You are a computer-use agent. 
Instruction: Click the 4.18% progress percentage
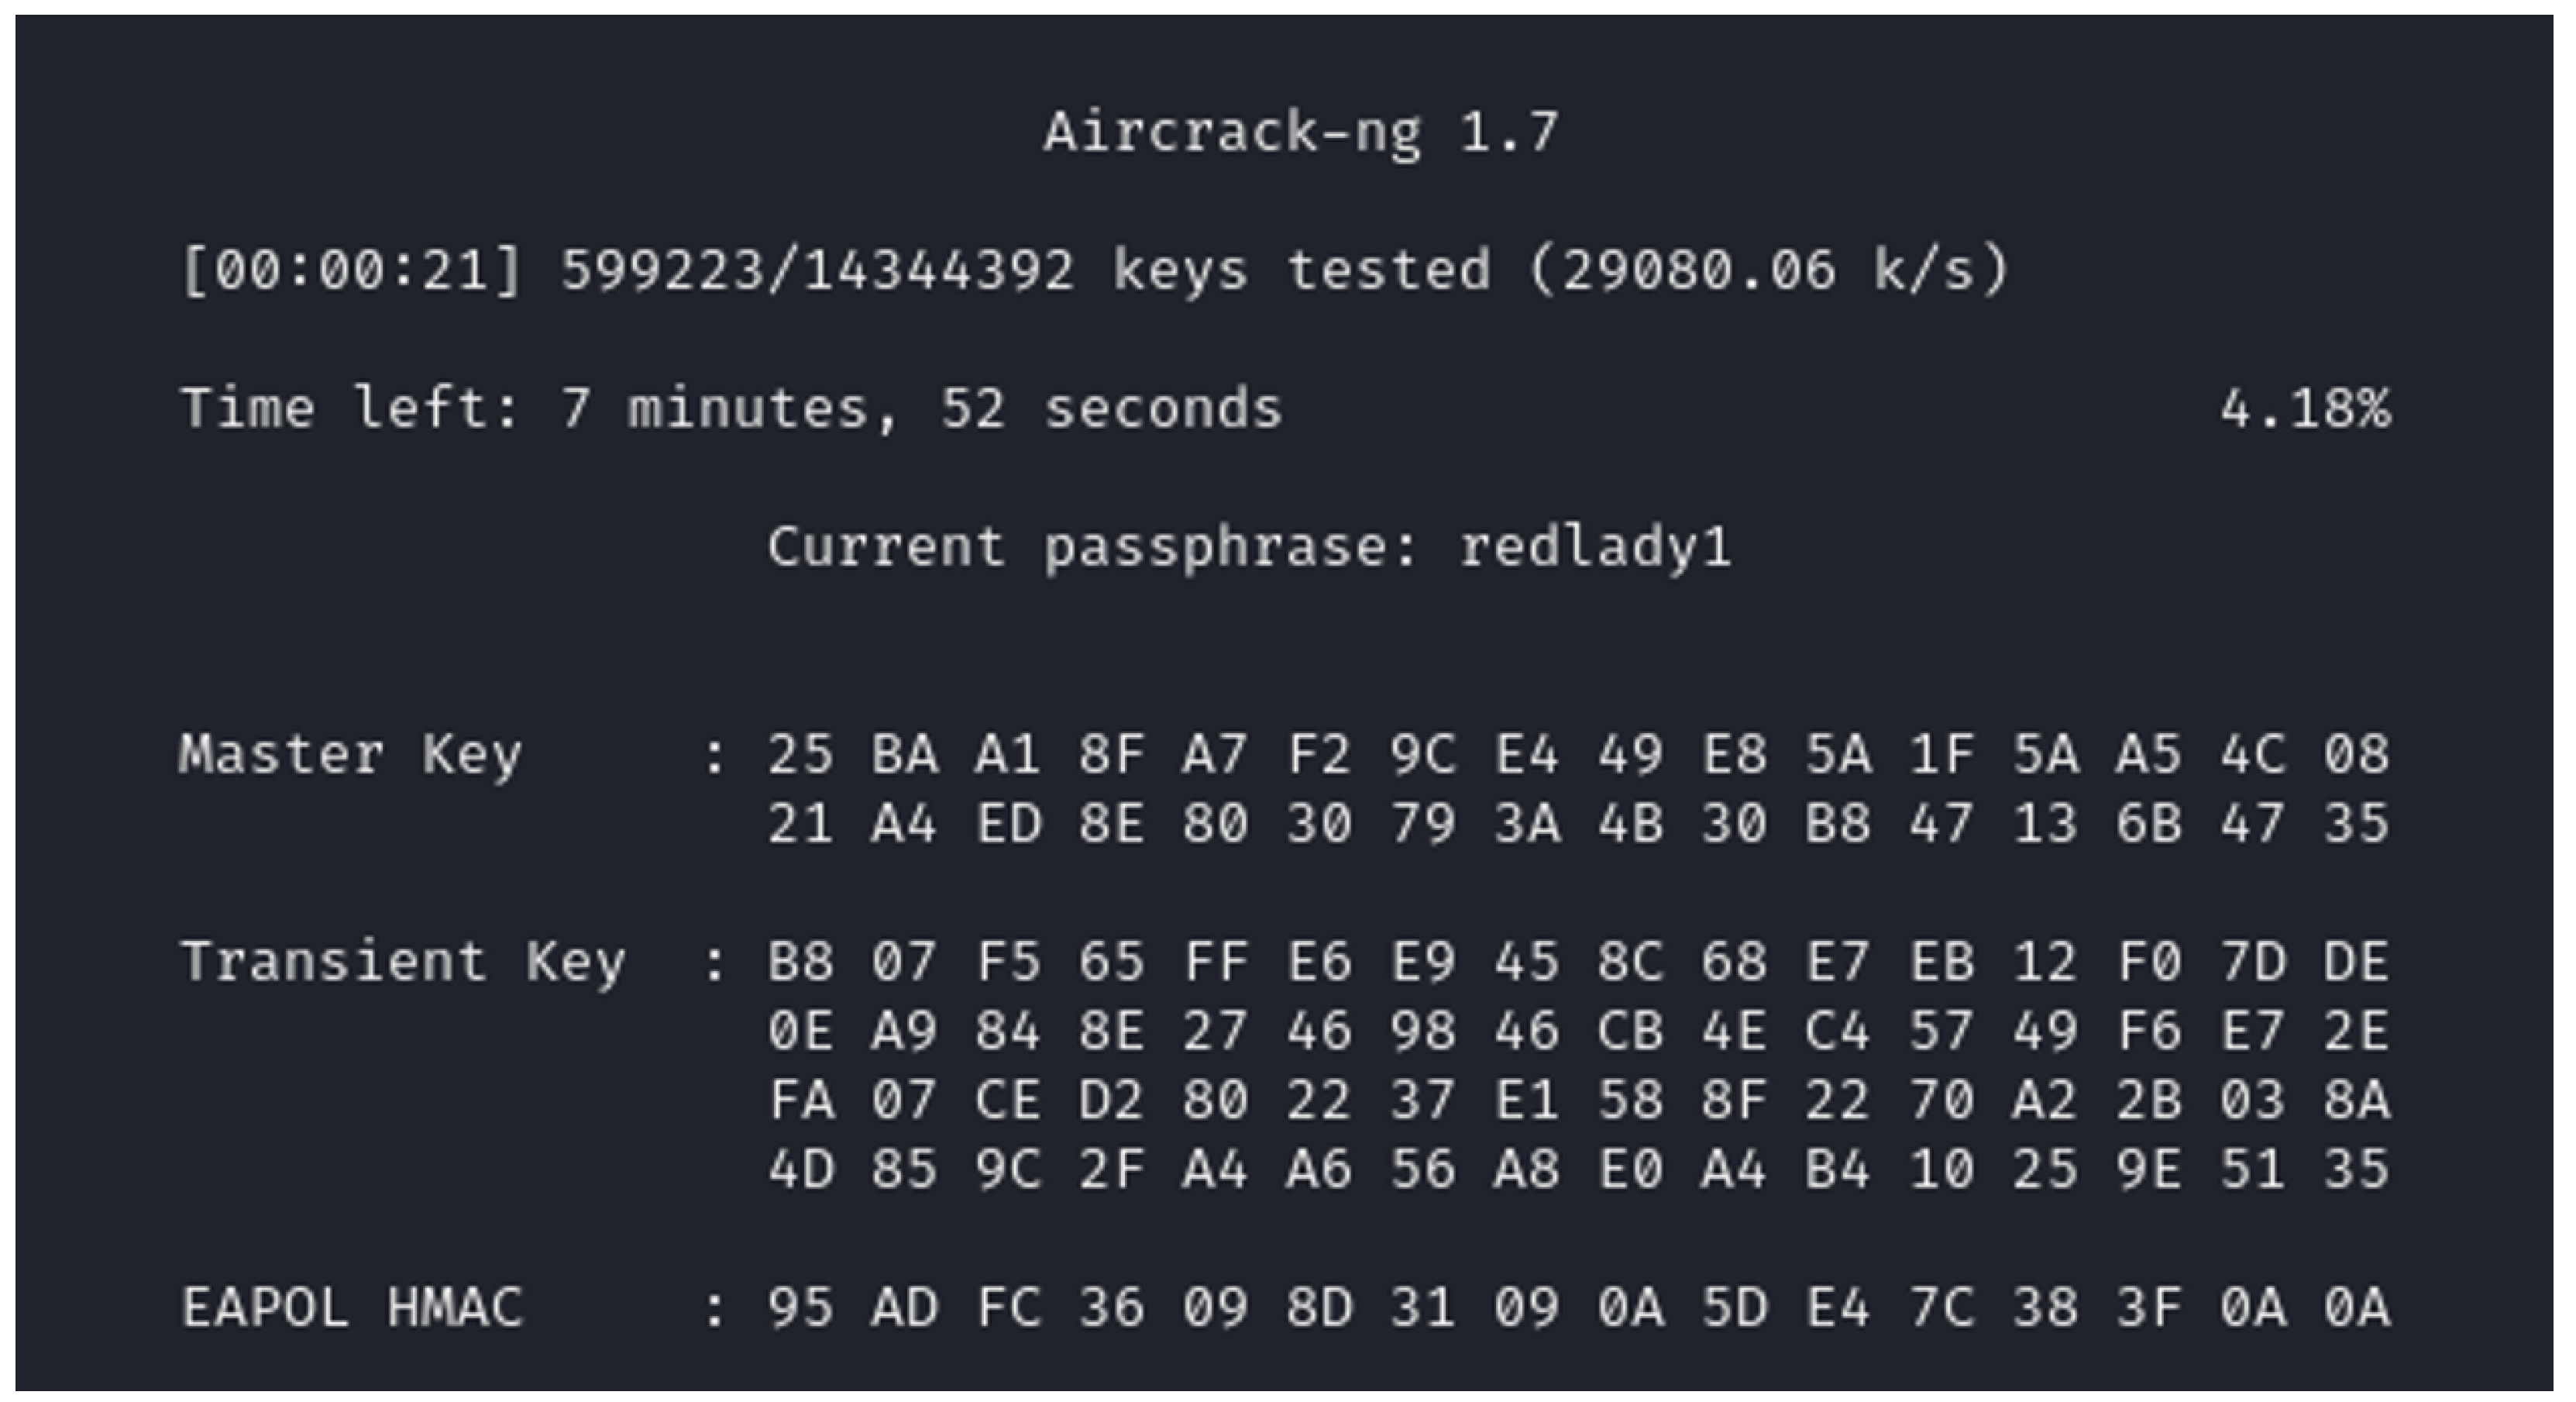pos(2305,408)
